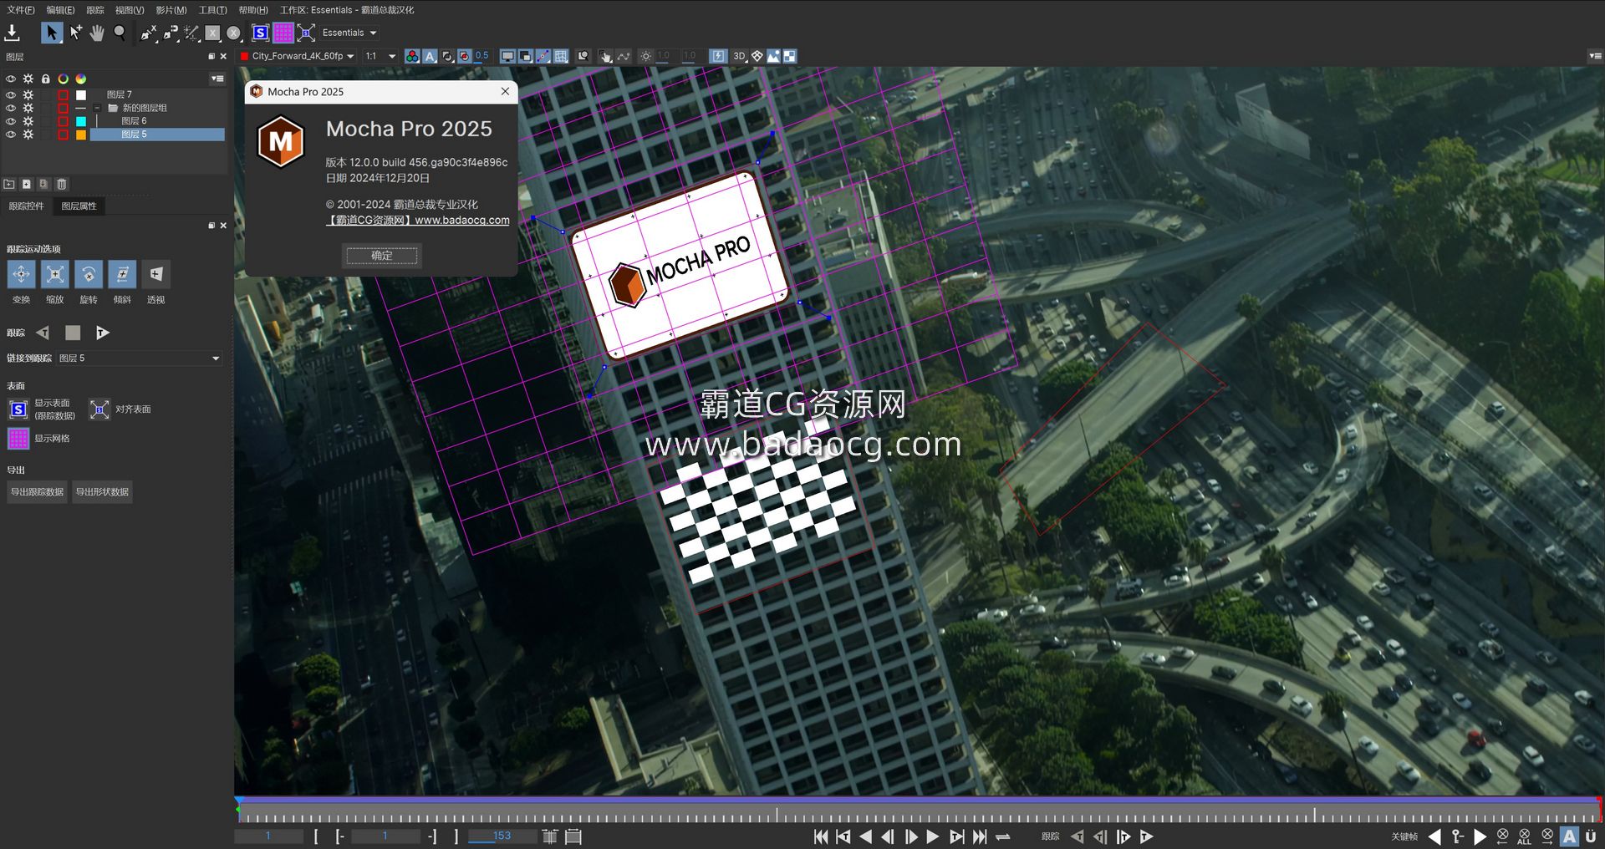Click the new layer group folder icon
This screenshot has height=849, width=1605.
9,184
